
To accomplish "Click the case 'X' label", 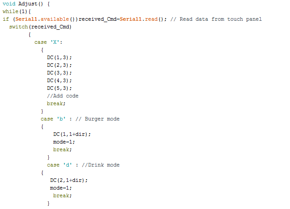I will 48,42.
